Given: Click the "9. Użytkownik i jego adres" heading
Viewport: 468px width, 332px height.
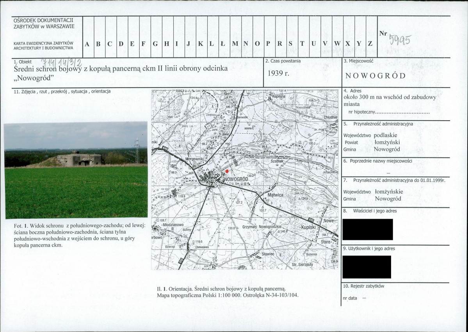Looking at the screenshot, I should point(369,248).
